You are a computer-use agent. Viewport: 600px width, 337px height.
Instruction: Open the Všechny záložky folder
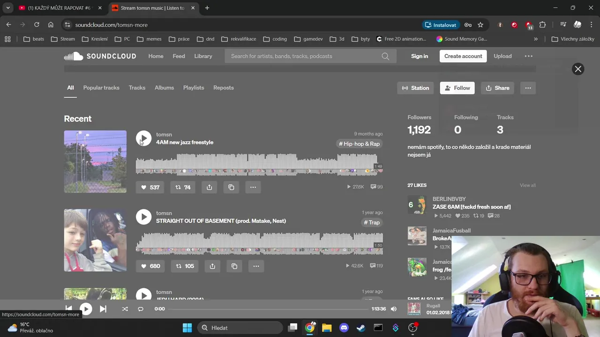coord(573,39)
